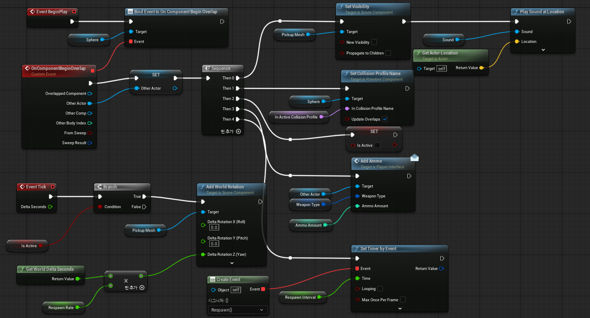Select the Respawn Rate variable node
Viewport: 590px width, 318px height.
[63, 308]
